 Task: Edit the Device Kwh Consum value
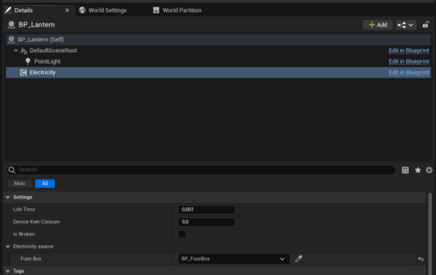click(x=206, y=221)
